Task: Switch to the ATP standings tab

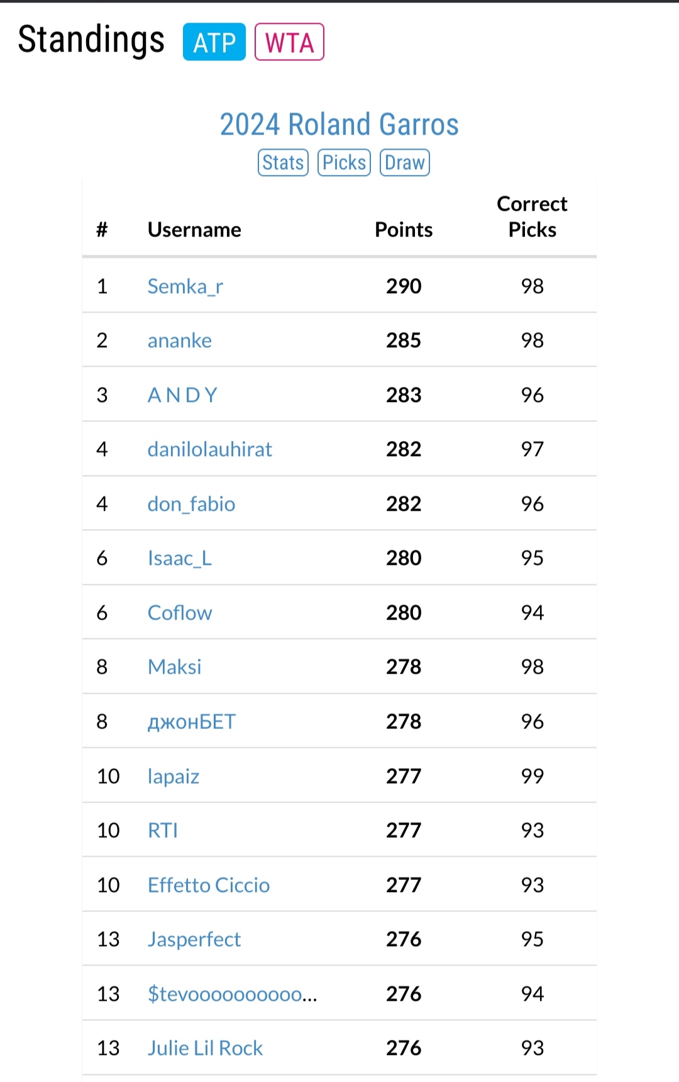Action: (214, 42)
